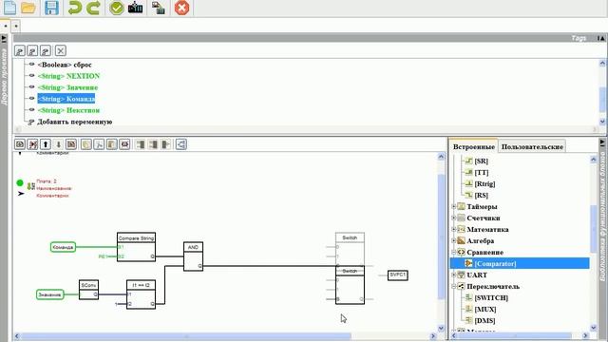608x342 pixels.
Task: Redo the last action
Action: 93,8
